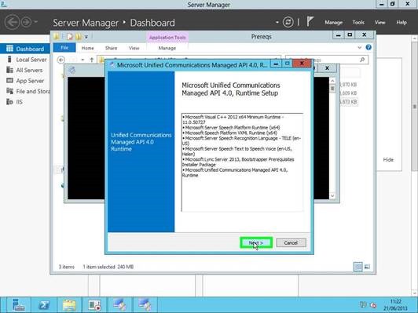Viewport: 418px width, 313px height.
Task: Open explorer Help question mark icon
Action: (368, 47)
